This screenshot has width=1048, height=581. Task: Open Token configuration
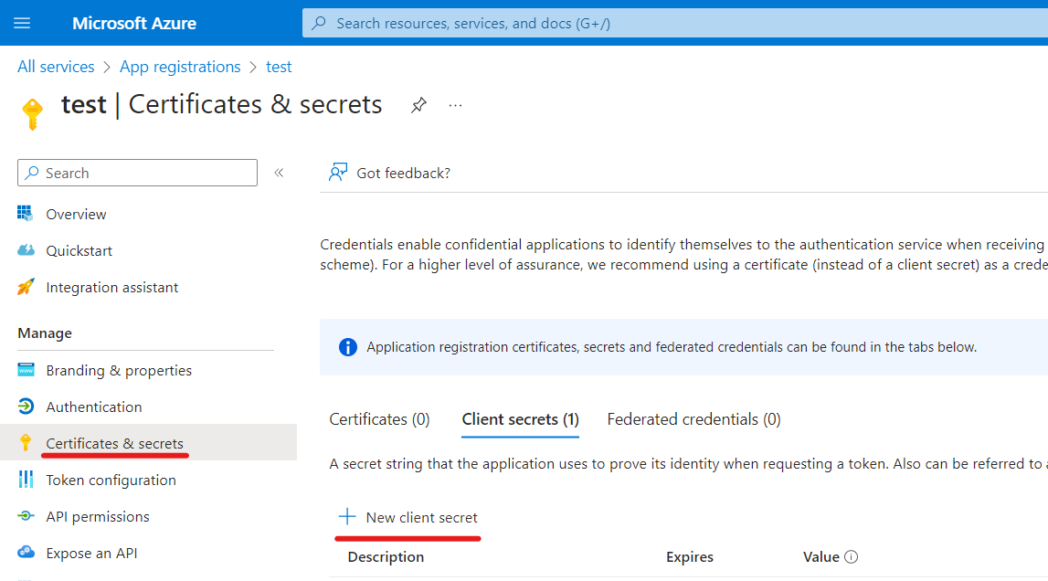[x=111, y=480]
